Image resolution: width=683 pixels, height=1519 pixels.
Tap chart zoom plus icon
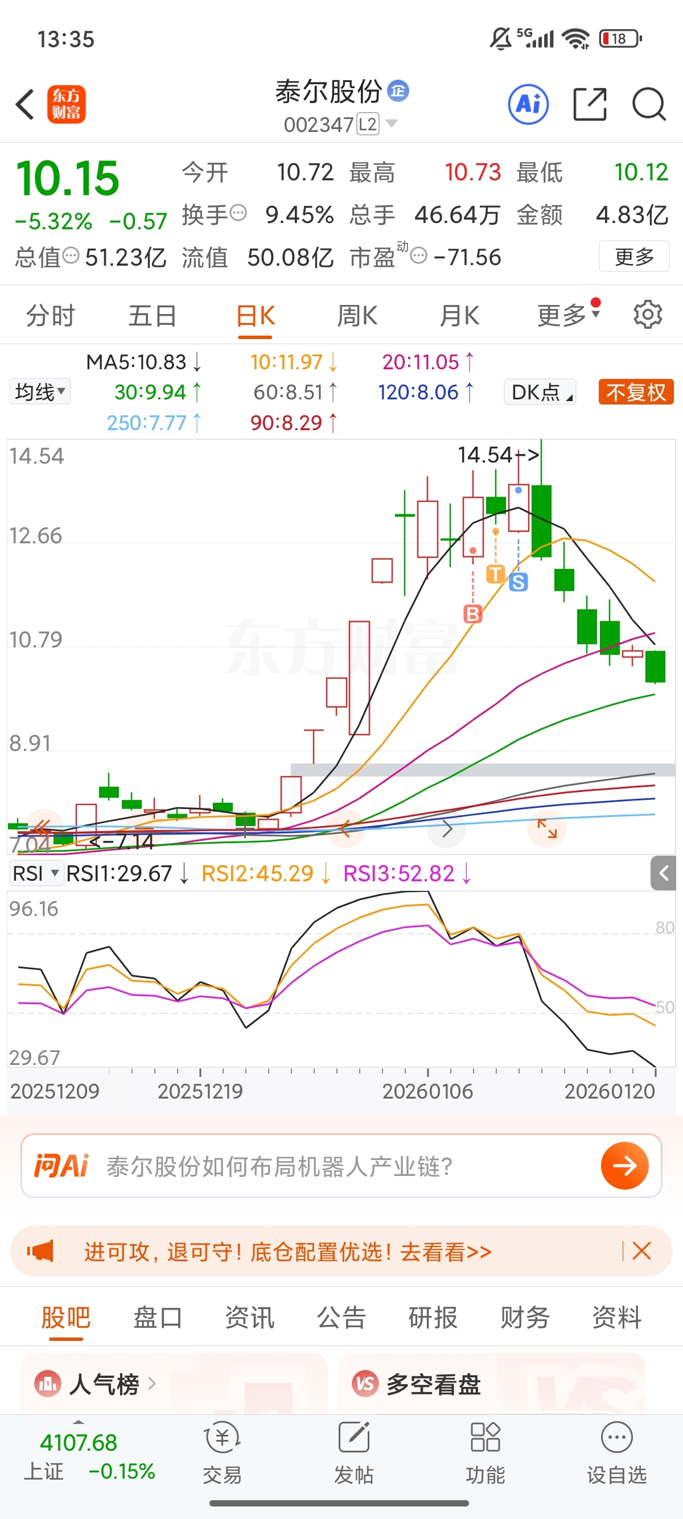(x=245, y=828)
